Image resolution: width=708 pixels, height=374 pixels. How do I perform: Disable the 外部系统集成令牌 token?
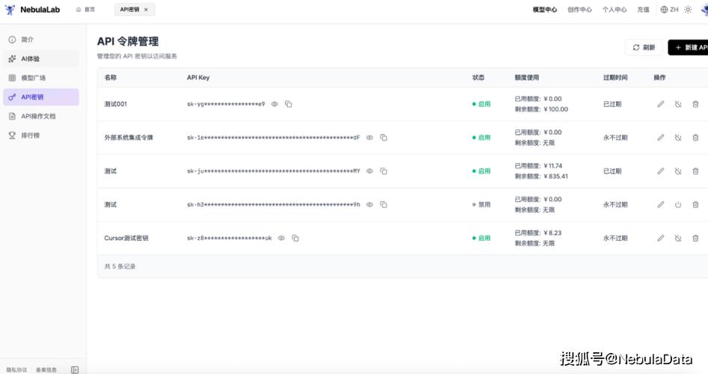click(678, 138)
